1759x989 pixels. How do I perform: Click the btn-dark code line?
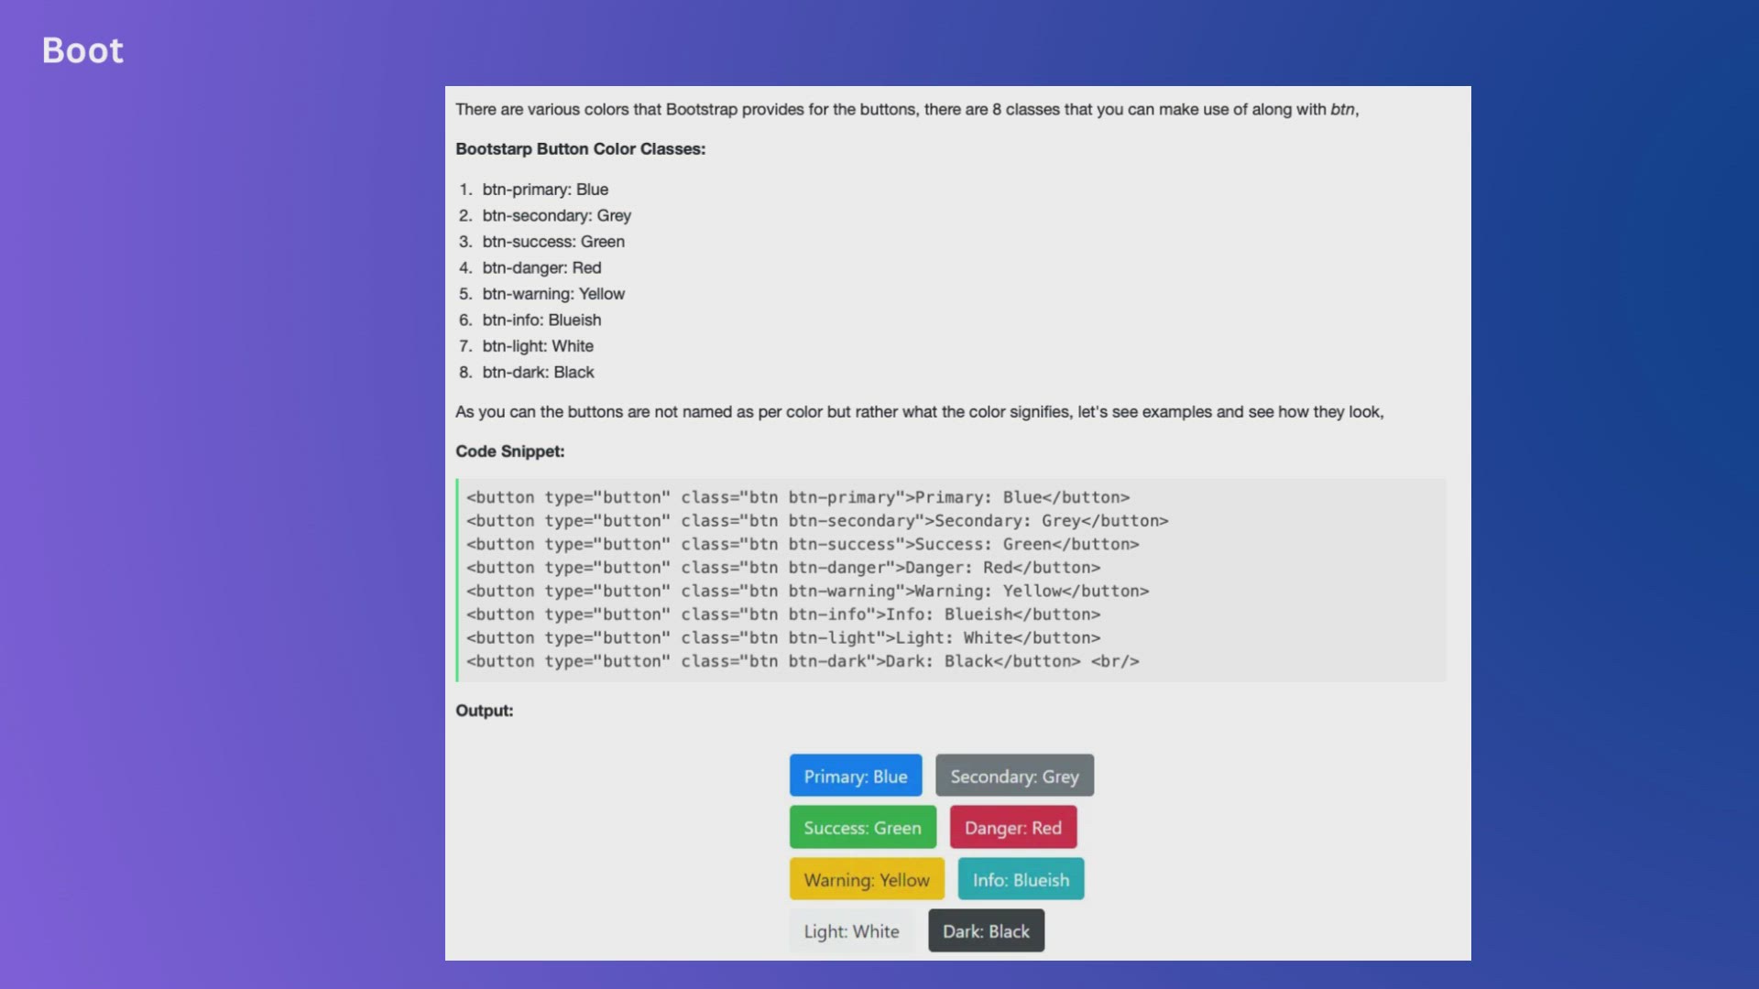(x=802, y=661)
